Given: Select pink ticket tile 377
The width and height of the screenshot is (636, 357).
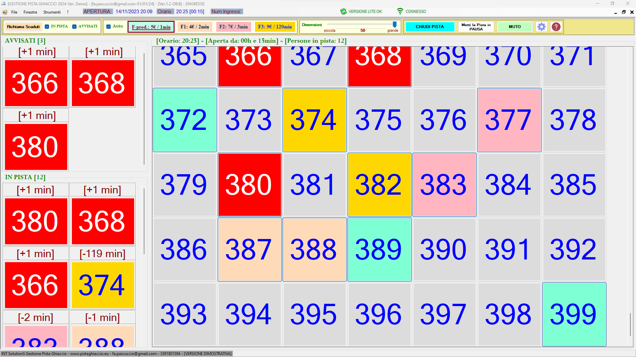Looking at the screenshot, I should [509, 120].
